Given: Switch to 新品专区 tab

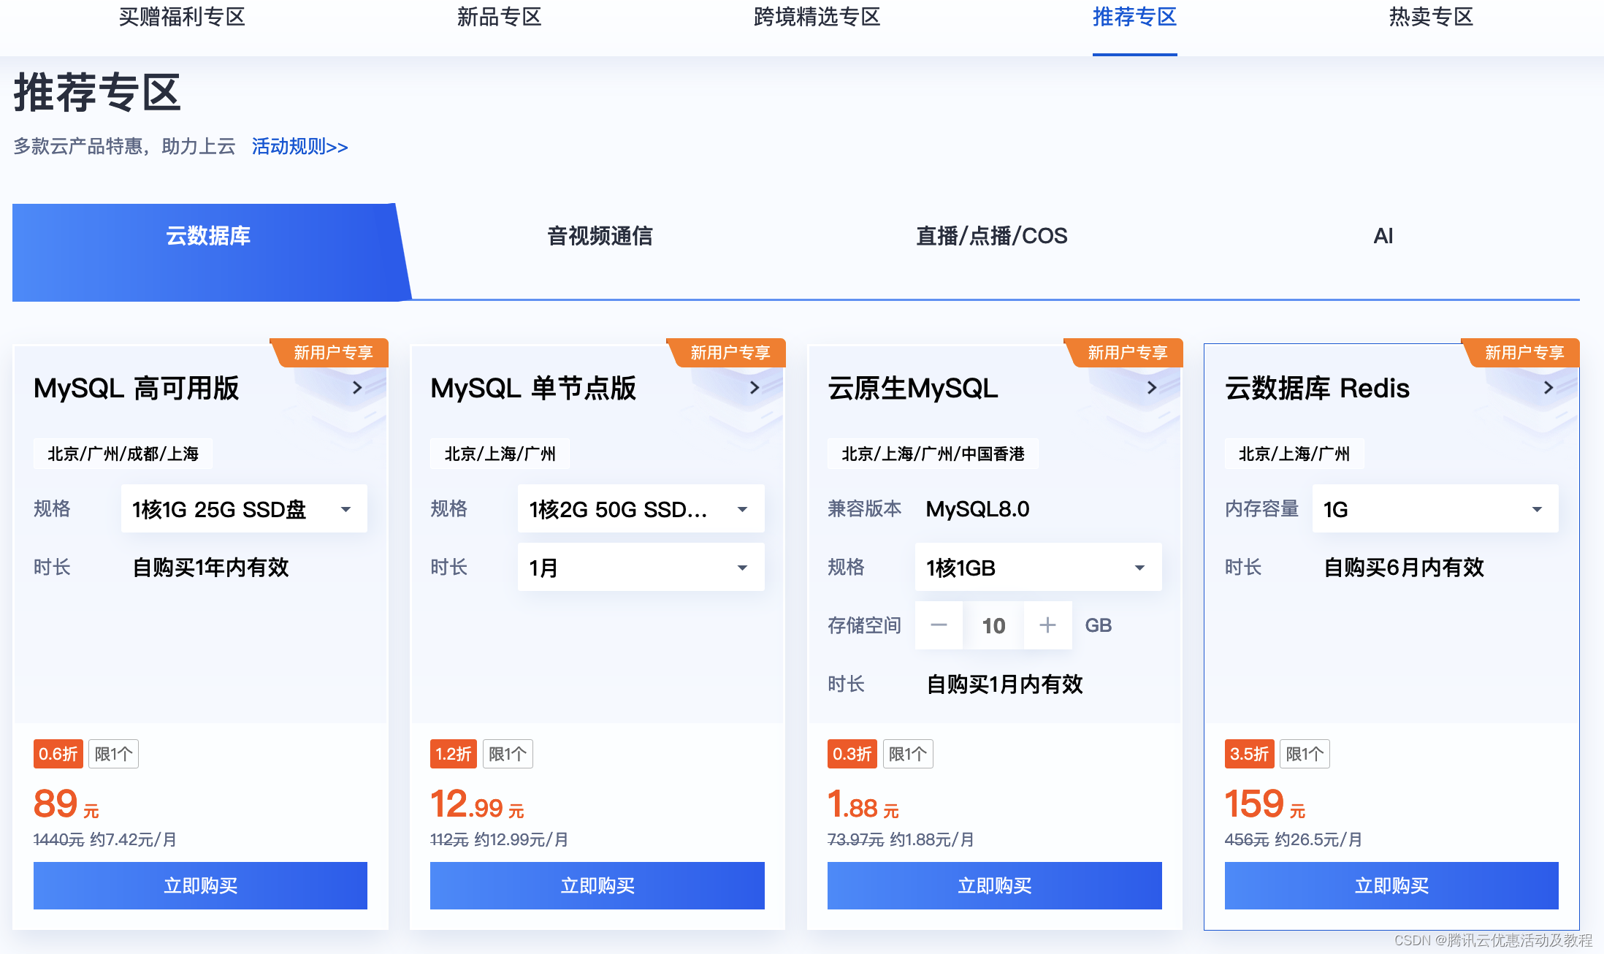Looking at the screenshot, I should coord(499,17).
